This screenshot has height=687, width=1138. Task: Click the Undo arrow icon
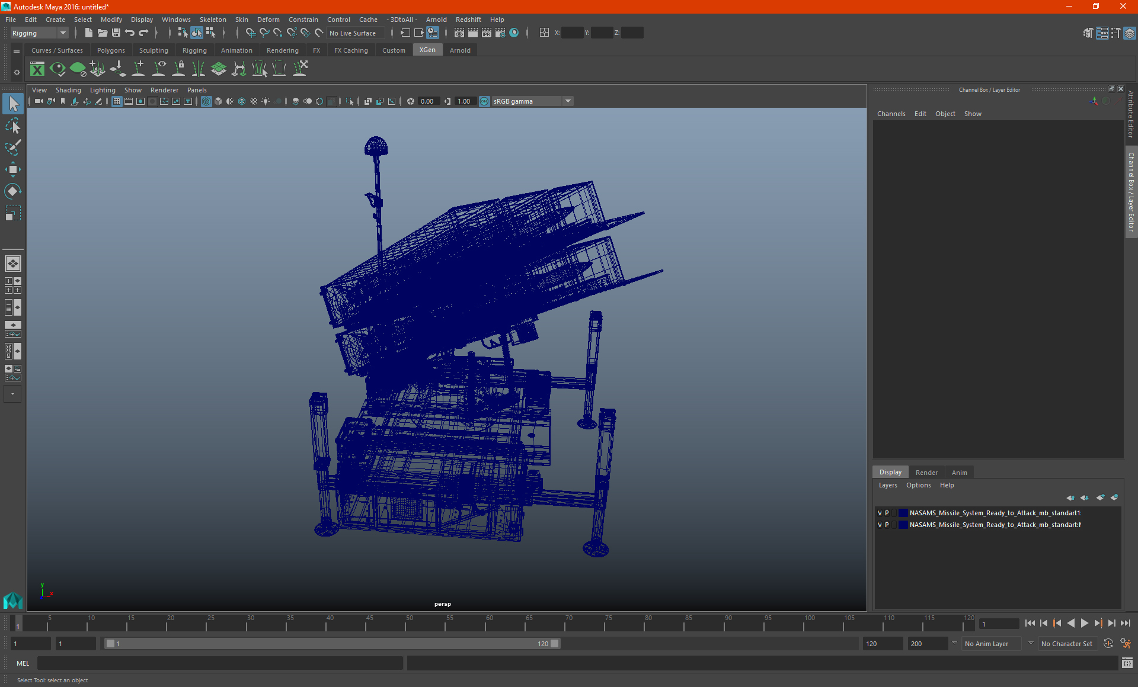[130, 33]
